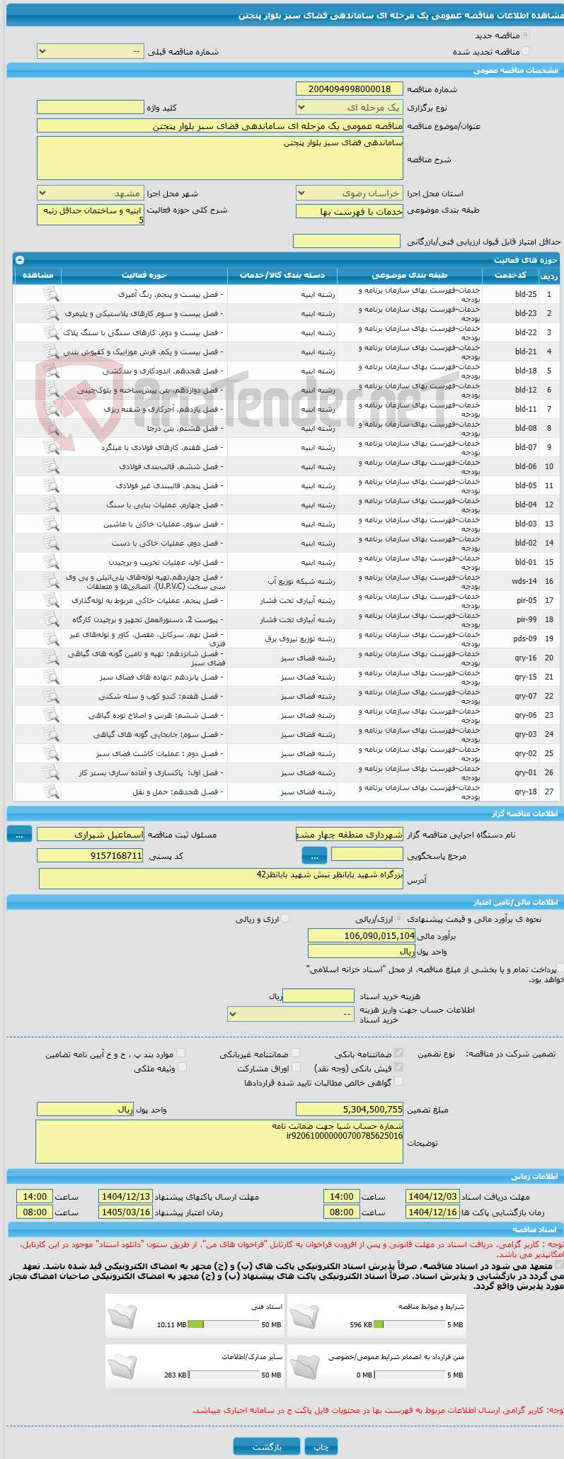Open the شهر محل اجرا dropdown
564x1459 pixels.
(x=90, y=193)
